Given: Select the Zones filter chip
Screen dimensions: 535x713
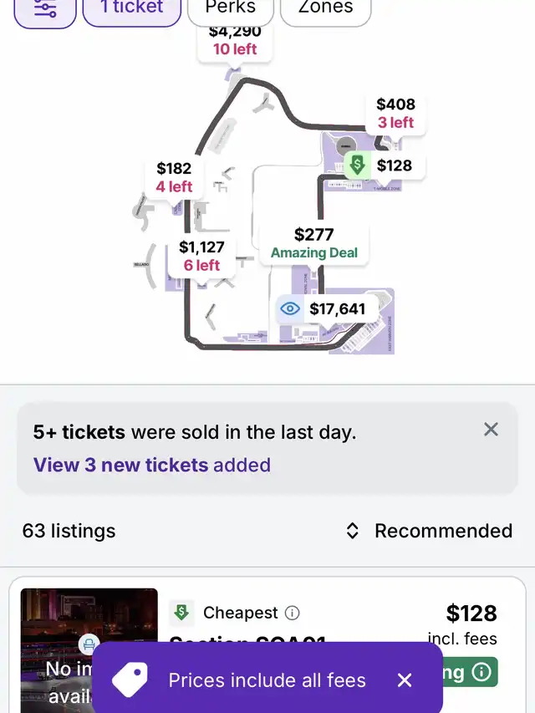Looking at the screenshot, I should pyautogui.click(x=326, y=9).
